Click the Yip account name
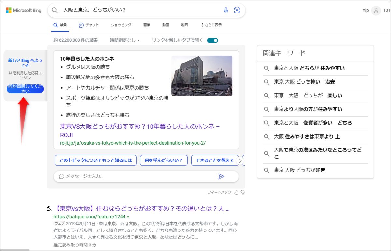Image resolution: width=391 pixels, height=251 pixels. tap(366, 10)
